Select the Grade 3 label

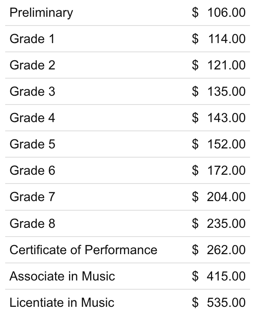tap(32, 92)
